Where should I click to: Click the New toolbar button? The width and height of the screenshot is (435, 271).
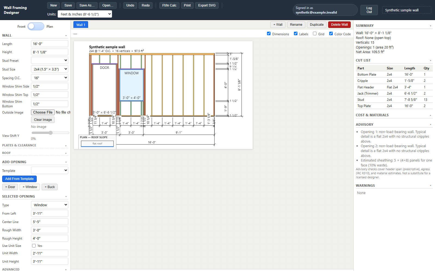tap(54, 5)
